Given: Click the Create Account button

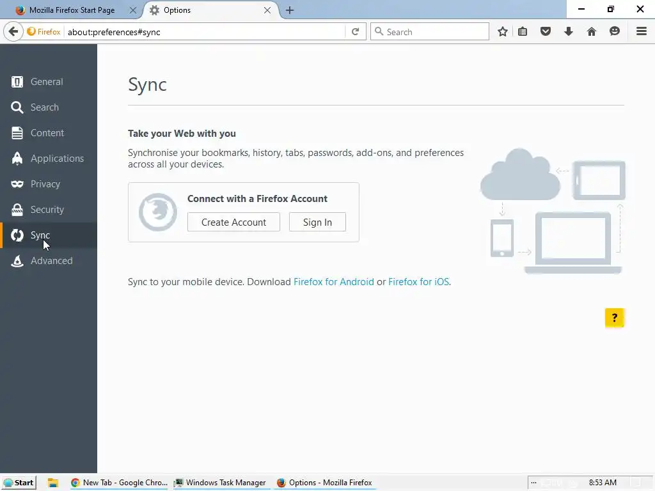Looking at the screenshot, I should [233, 222].
